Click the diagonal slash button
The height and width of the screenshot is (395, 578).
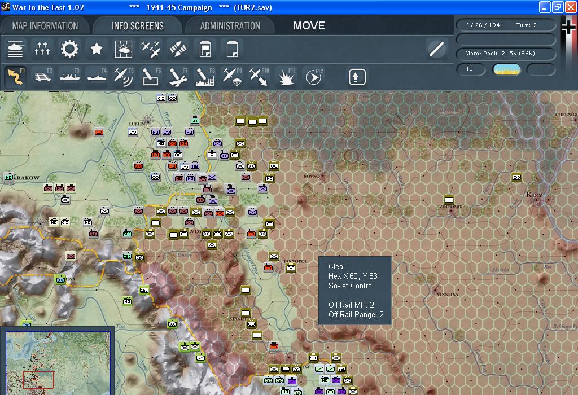point(437,49)
